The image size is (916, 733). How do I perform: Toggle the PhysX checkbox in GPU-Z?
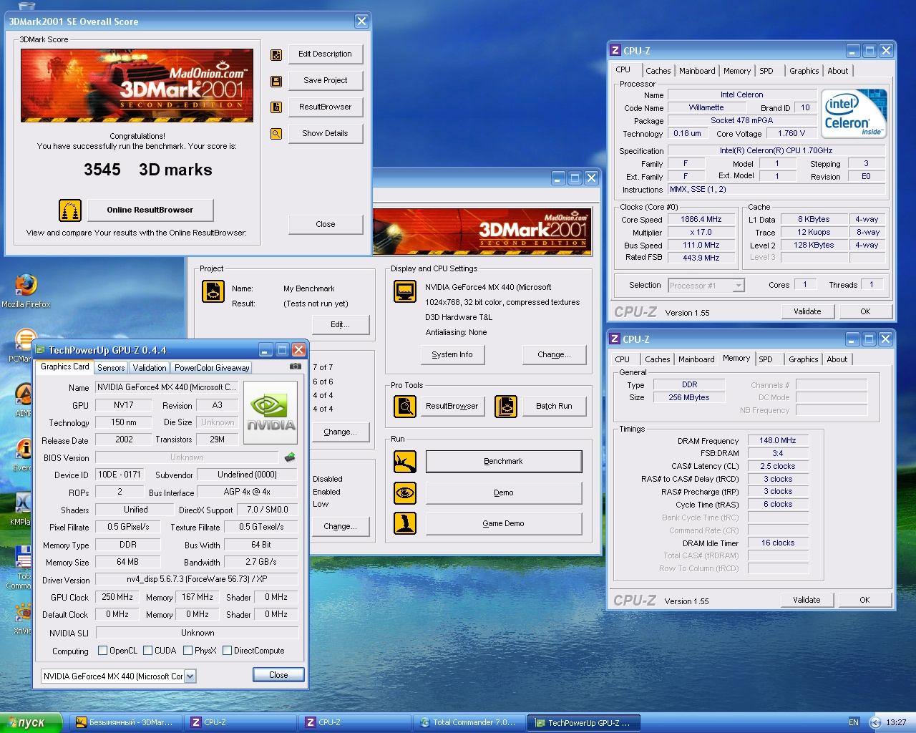187,651
